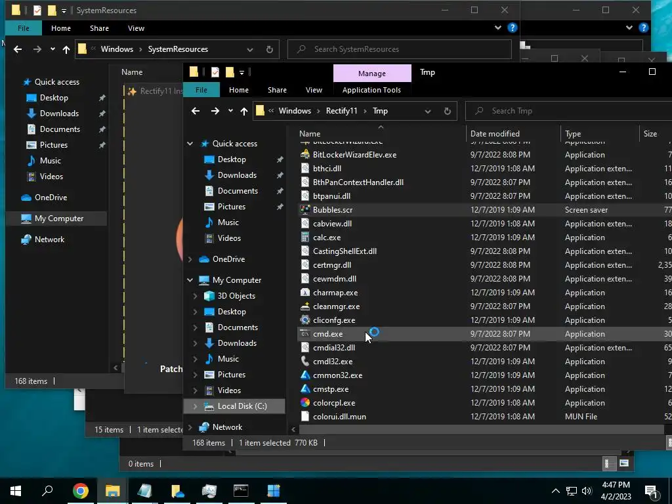
Task: Expand Local Disk (C:) tree node
Action: click(x=196, y=406)
